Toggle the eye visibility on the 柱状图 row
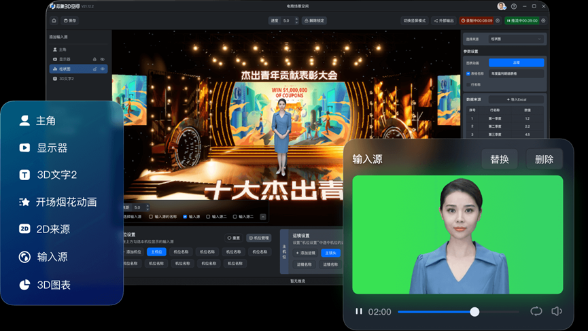Viewport: 588px width, 331px height. 103,69
